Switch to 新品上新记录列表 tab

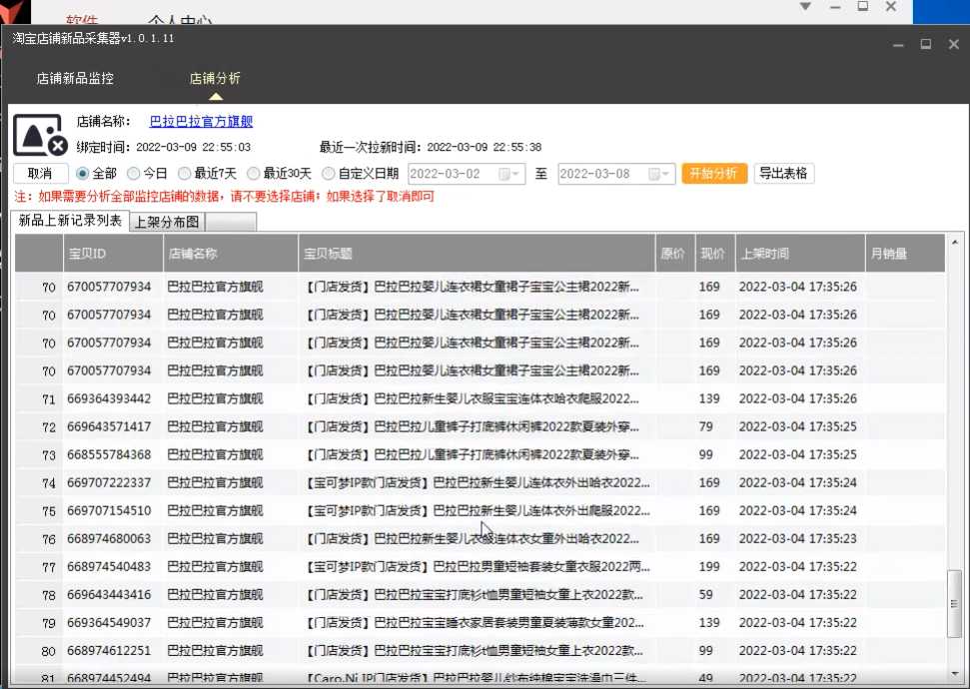(x=70, y=221)
